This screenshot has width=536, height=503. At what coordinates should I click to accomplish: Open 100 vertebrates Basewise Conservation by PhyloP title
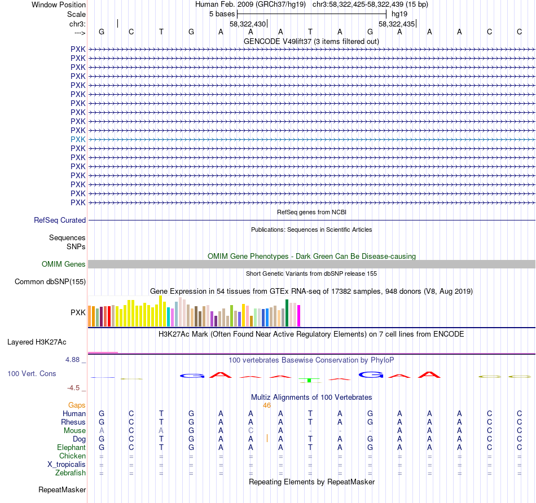[x=311, y=360]
